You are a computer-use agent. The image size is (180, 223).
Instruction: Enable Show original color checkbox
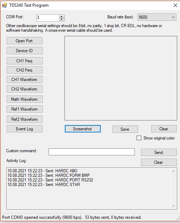[139, 138]
